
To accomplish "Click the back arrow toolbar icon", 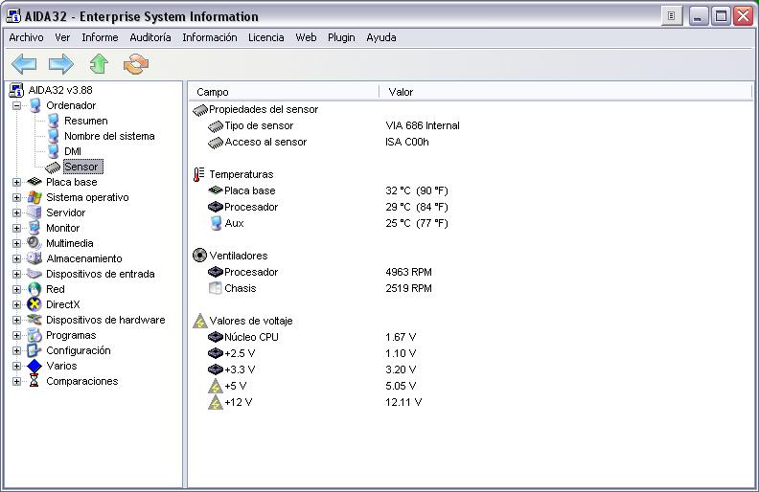I will pos(24,64).
